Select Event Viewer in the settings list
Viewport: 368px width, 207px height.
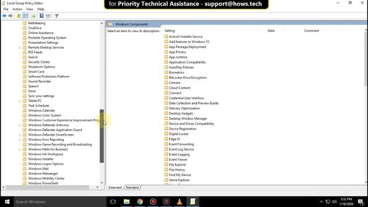coord(178,160)
